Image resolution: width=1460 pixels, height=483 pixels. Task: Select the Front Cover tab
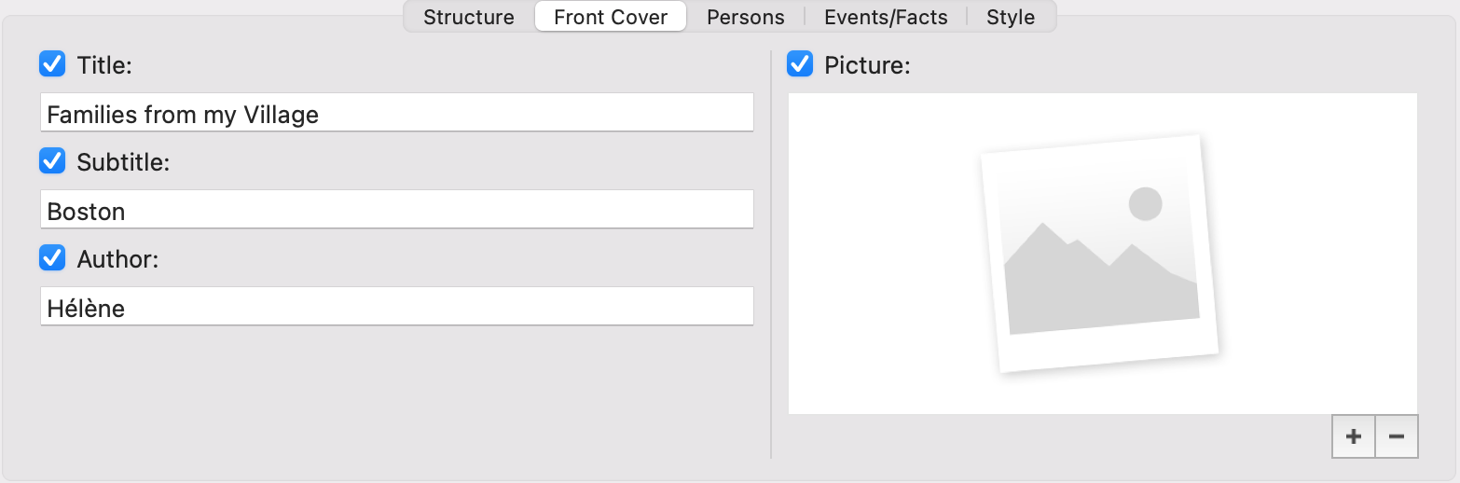coord(611,17)
